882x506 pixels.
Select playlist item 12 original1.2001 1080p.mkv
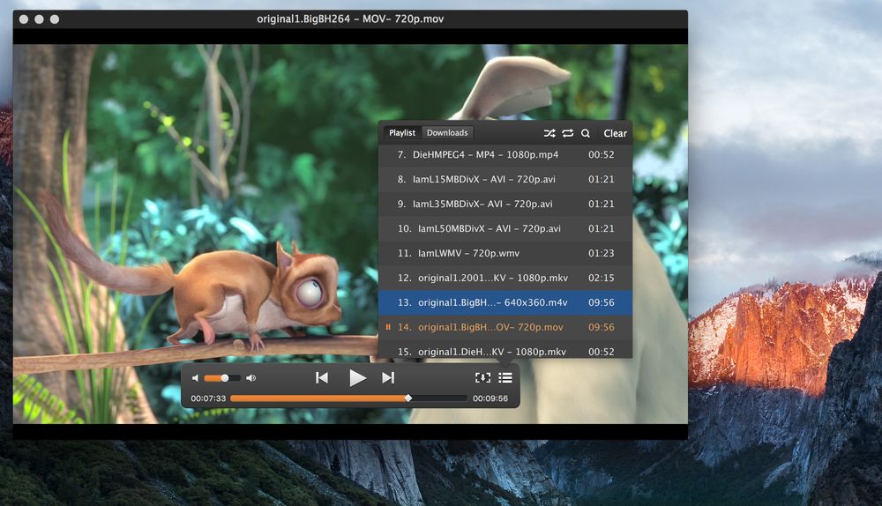pyautogui.click(x=505, y=279)
